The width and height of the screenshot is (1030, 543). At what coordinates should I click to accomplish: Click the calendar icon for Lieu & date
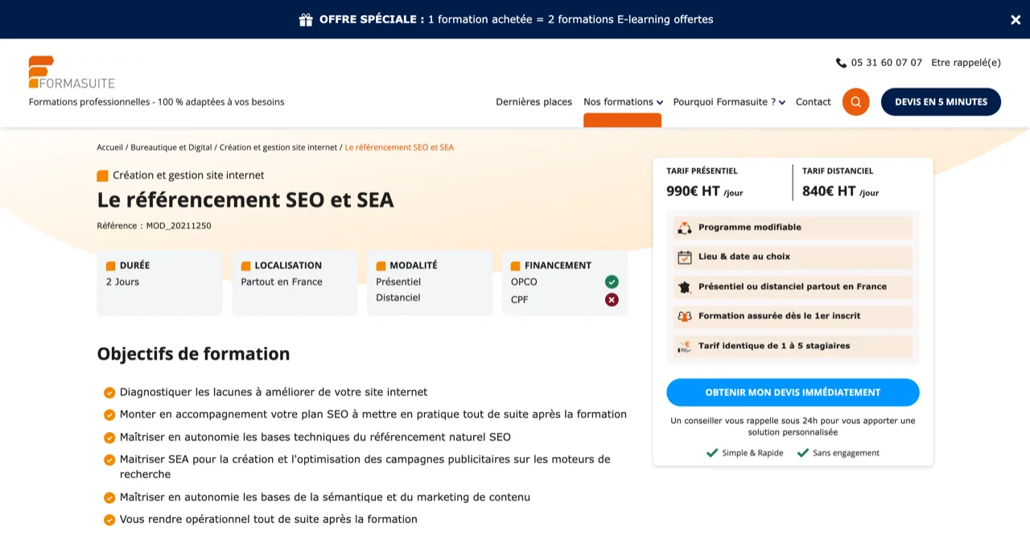point(685,257)
